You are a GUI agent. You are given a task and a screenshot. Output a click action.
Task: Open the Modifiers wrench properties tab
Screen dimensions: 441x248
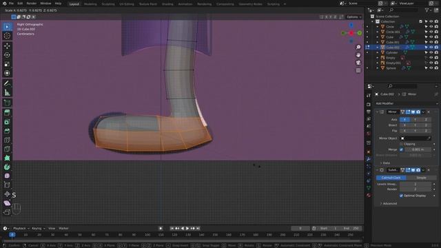click(369, 159)
